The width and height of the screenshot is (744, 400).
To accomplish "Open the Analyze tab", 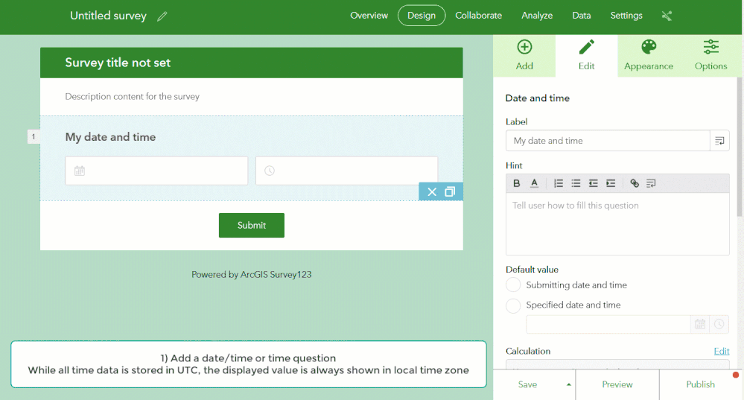I will (x=537, y=15).
